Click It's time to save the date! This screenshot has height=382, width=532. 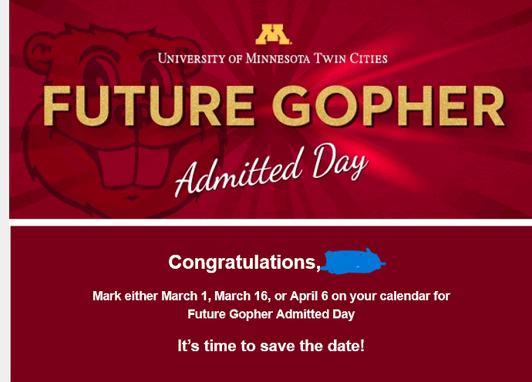pos(271,346)
